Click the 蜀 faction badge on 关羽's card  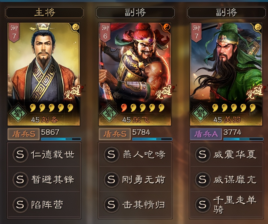coord(200,114)
